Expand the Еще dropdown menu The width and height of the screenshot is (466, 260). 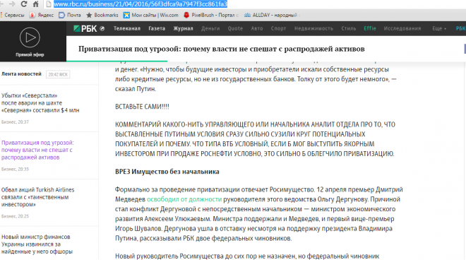tap(439, 28)
